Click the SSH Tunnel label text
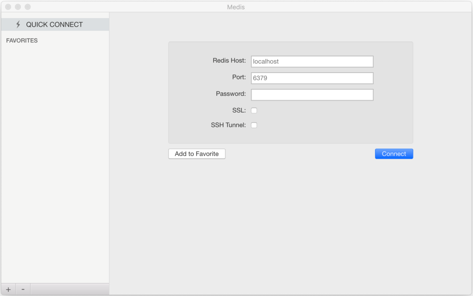This screenshot has width=473, height=296. click(228, 125)
